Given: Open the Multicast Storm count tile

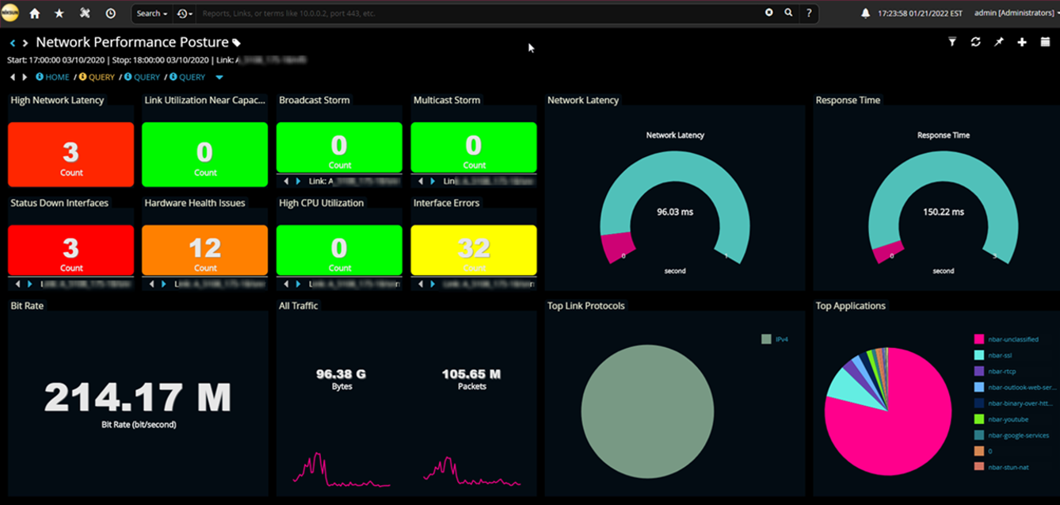Looking at the screenshot, I should [474, 147].
